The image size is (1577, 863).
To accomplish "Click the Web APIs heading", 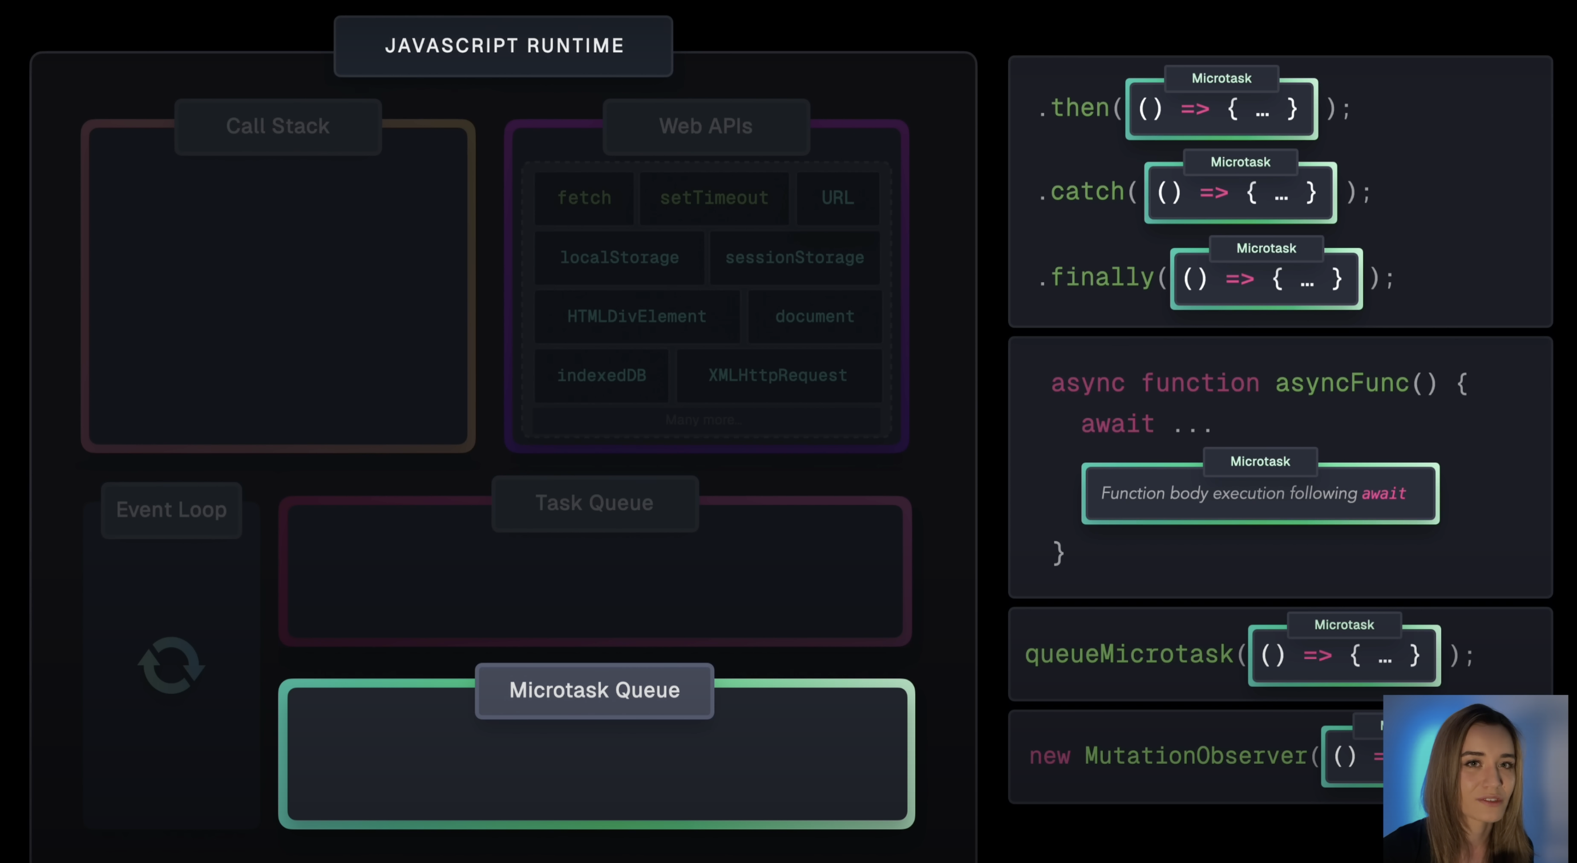I will pos(705,126).
